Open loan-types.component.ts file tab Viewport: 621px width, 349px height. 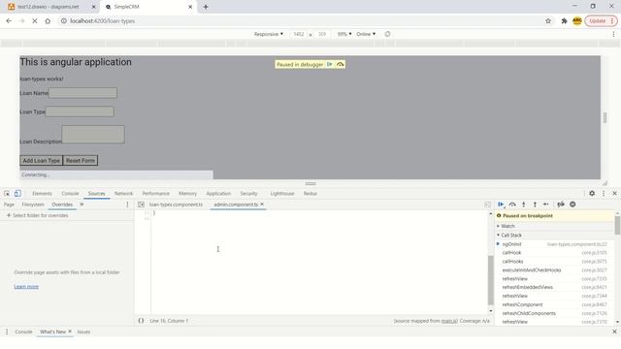tap(176, 205)
